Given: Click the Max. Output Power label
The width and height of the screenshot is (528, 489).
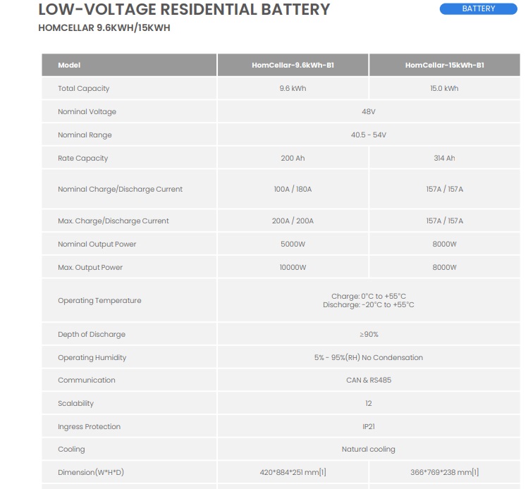Looking at the screenshot, I should pyautogui.click(x=90, y=267).
